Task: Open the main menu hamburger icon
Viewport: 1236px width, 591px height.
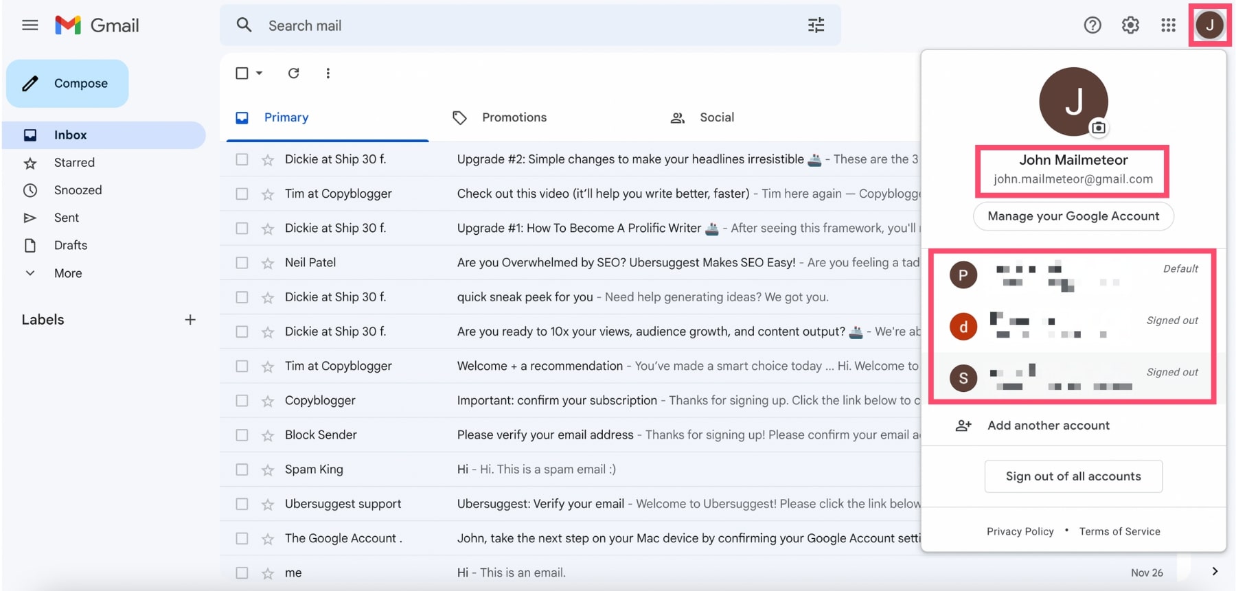Action: point(30,25)
